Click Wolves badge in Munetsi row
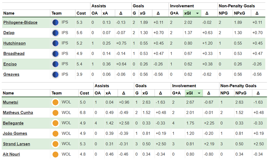Image resolution: width=268 pixels, height=160 pixels. click(x=55, y=102)
